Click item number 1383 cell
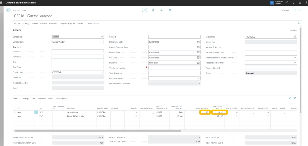 click(x=45, y=116)
